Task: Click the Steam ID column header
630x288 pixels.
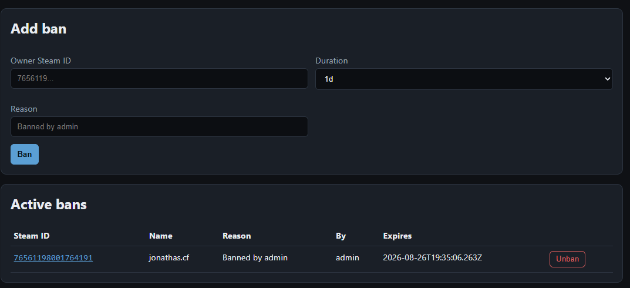Action: coord(32,236)
